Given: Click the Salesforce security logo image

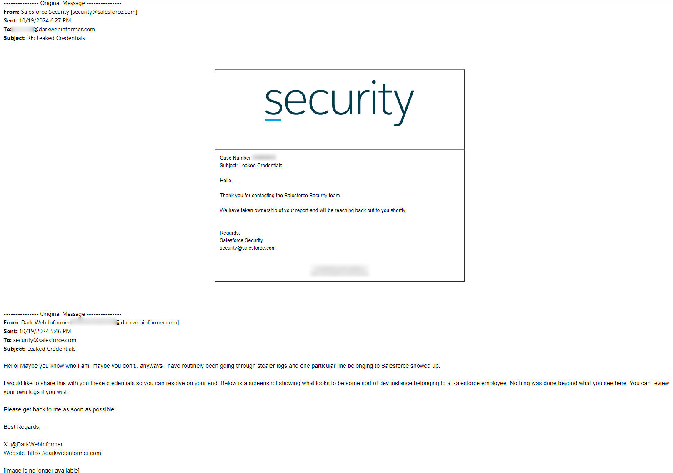Looking at the screenshot, I should coord(339,102).
